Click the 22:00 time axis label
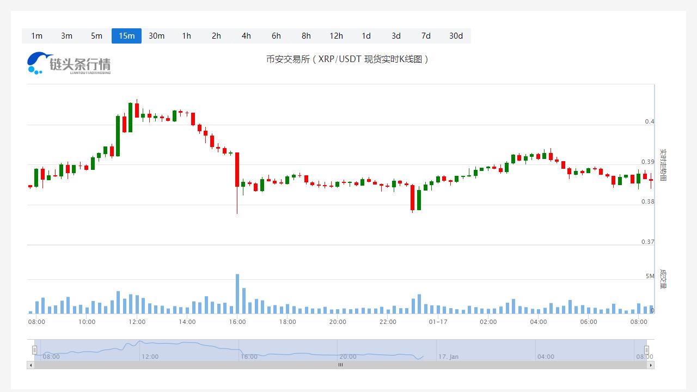This screenshot has width=697, height=392. (388, 322)
